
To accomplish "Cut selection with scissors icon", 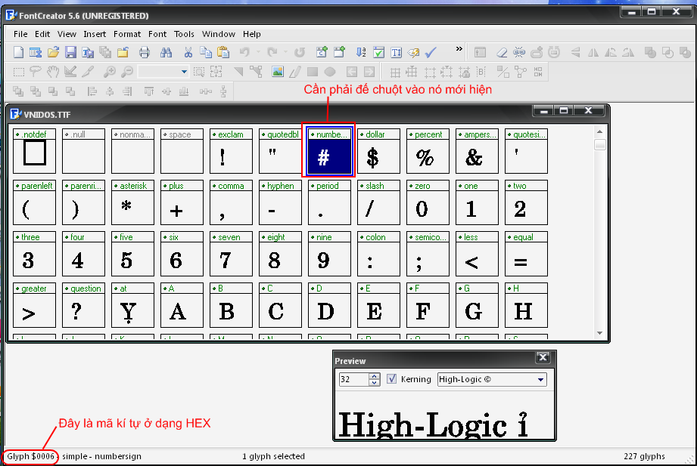I will [188, 52].
